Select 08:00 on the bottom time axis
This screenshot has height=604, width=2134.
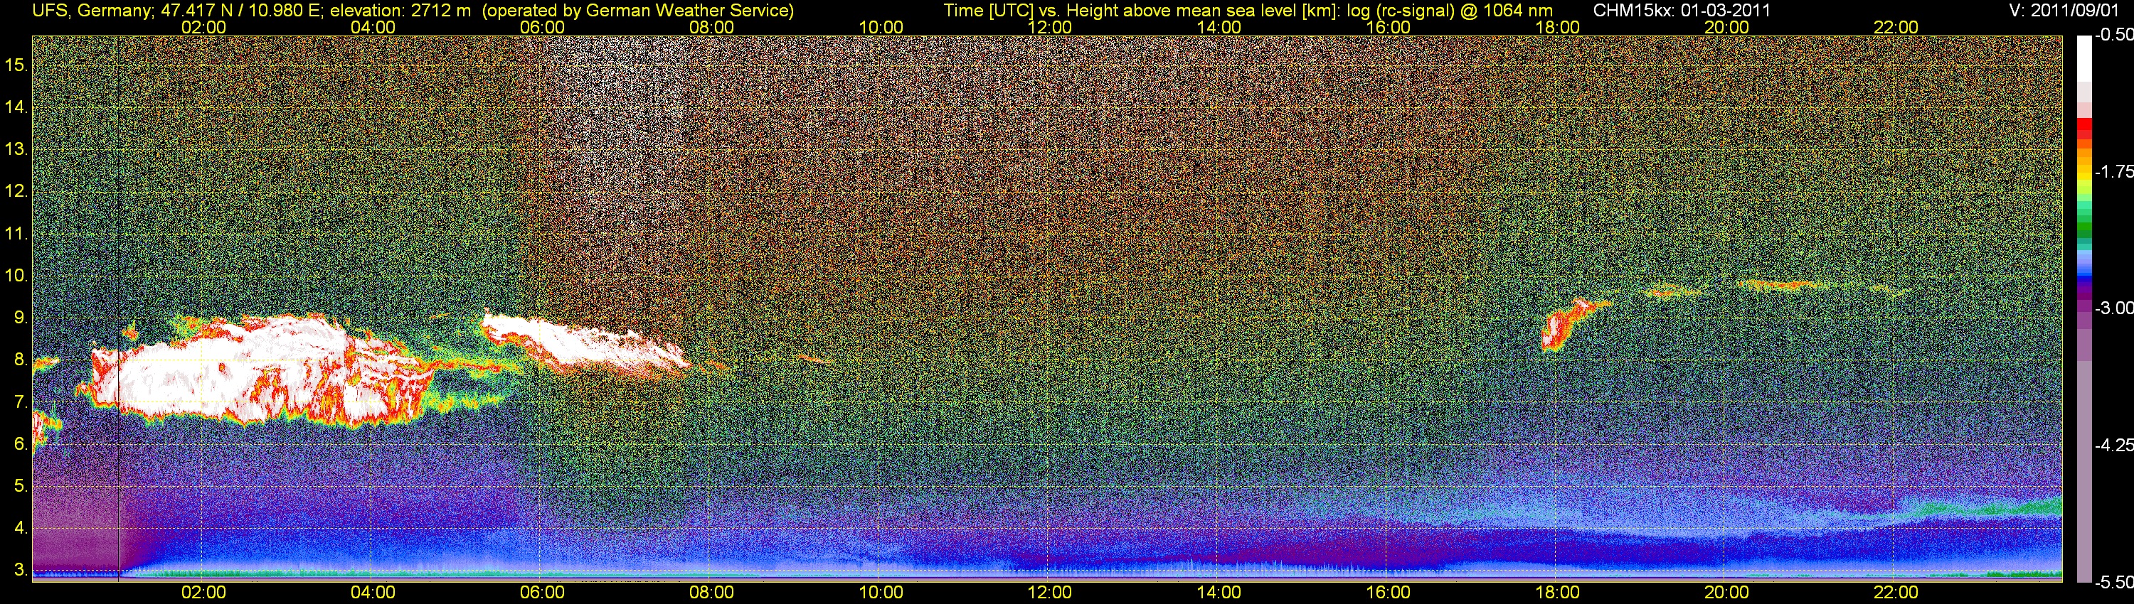point(711,593)
